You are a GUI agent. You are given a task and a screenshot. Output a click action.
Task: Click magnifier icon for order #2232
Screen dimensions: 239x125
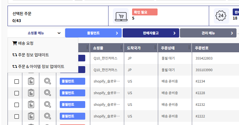point(47,105)
